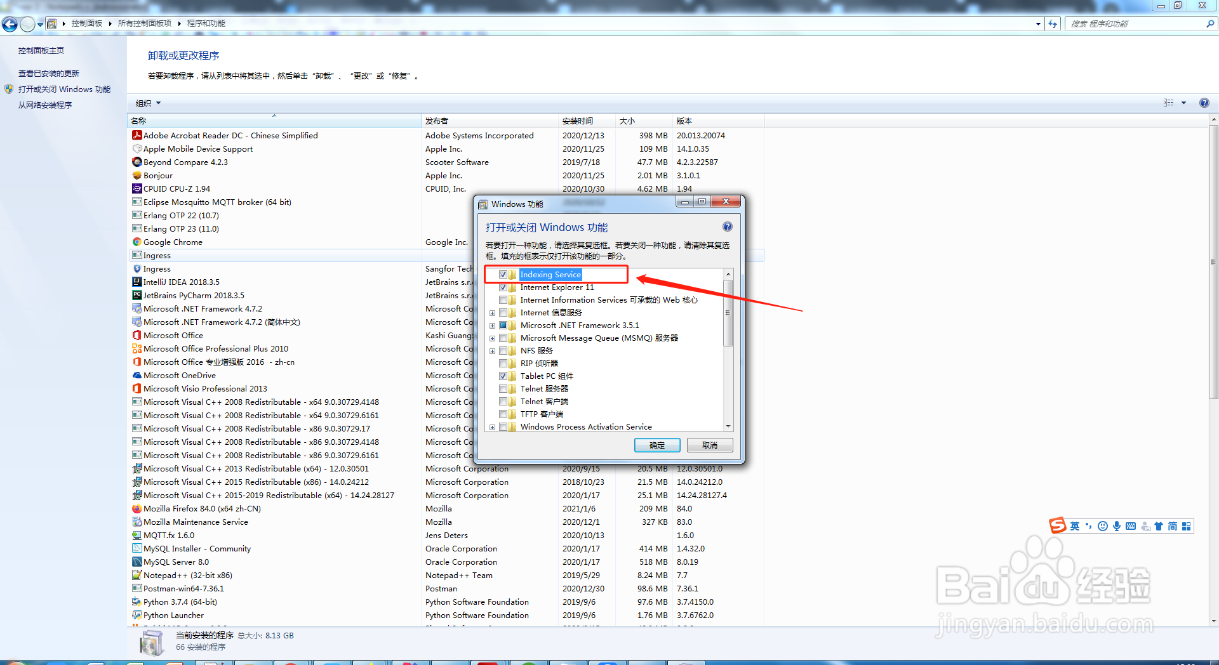Activate voice input microphone on Sogou bar
The width and height of the screenshot is (1219, 665).
1116,526
